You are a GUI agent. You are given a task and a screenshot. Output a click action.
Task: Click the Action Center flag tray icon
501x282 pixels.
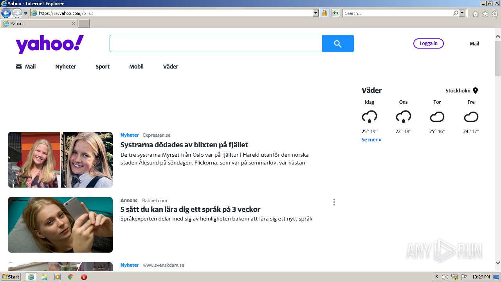click(x=464, y=277)
